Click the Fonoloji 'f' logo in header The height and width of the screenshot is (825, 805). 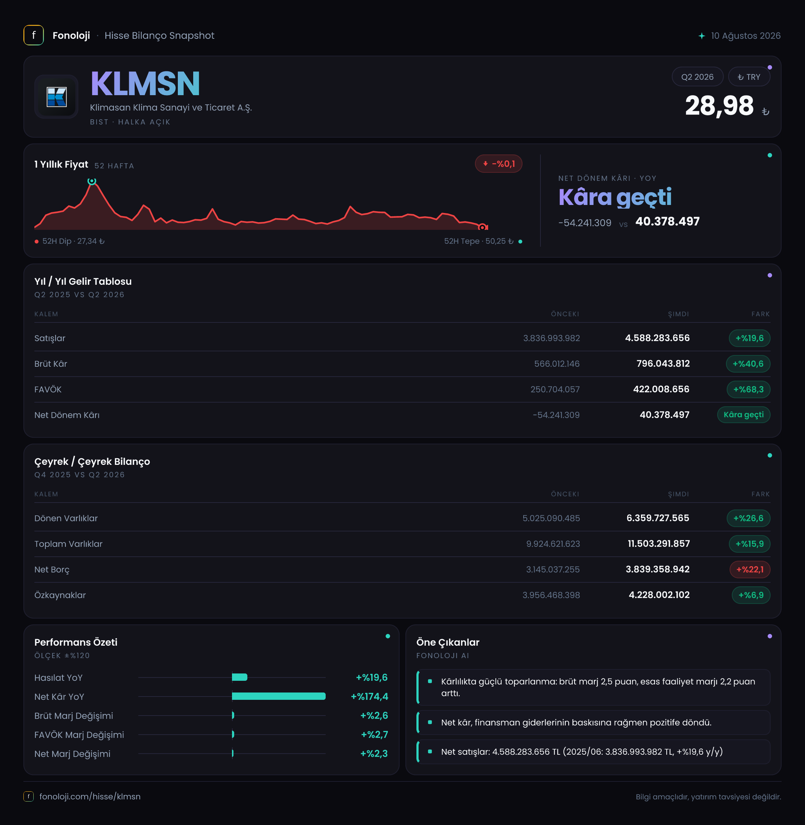point(33,36)
